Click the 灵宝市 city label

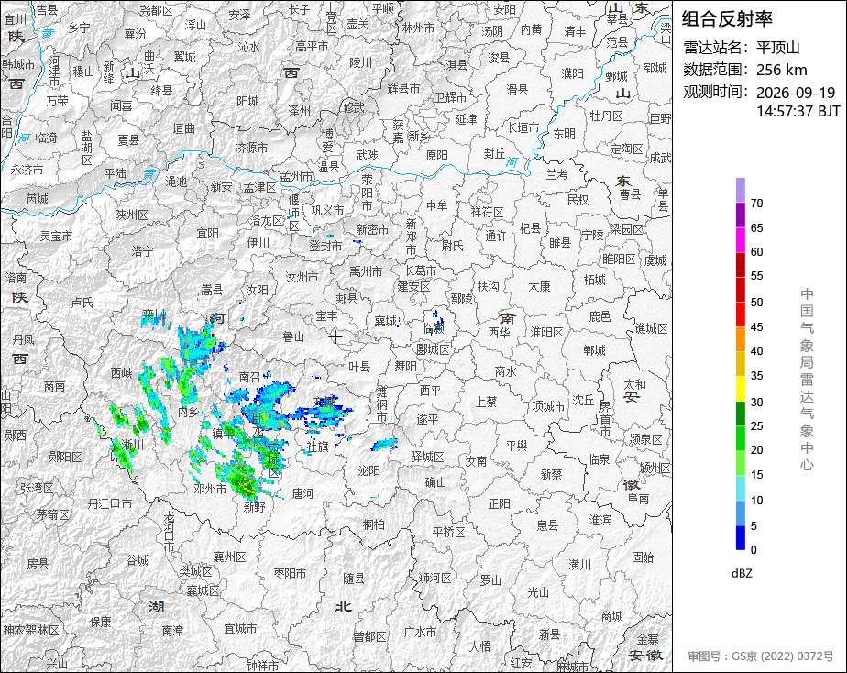pos(56,236)
